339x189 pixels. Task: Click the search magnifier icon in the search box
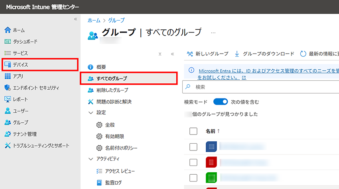(188, 87)
